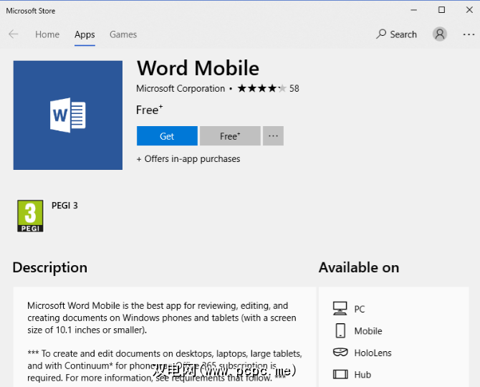Switch to the Apps tab

click(x=85, y=34)
